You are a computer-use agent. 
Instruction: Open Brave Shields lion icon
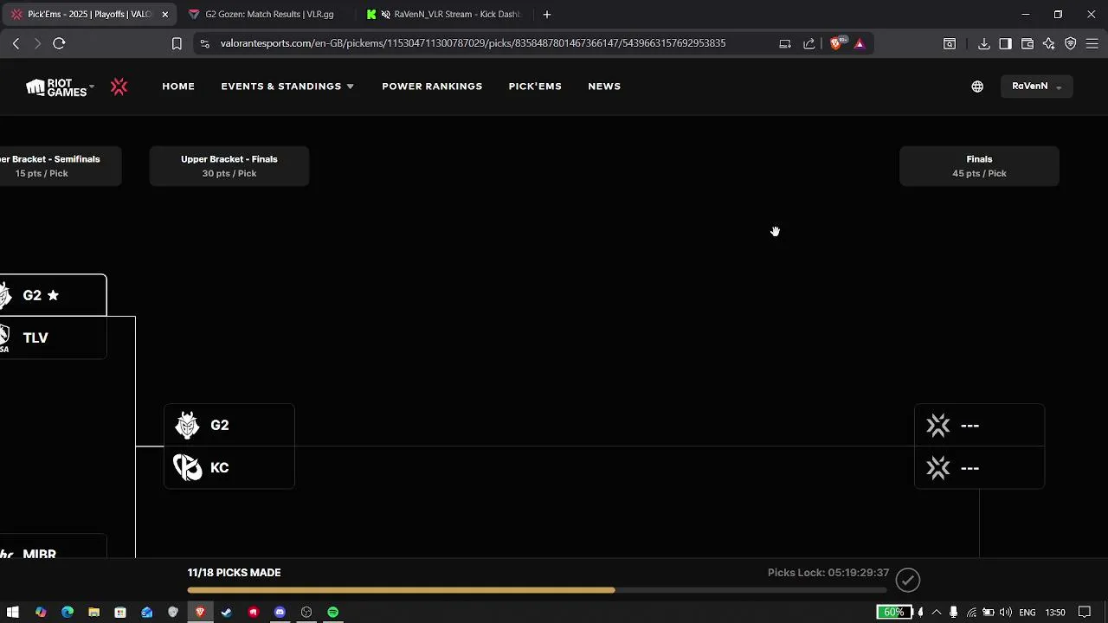pos(836,43)
